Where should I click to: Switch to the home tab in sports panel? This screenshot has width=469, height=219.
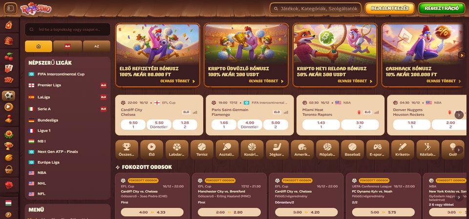coord(38,47)
